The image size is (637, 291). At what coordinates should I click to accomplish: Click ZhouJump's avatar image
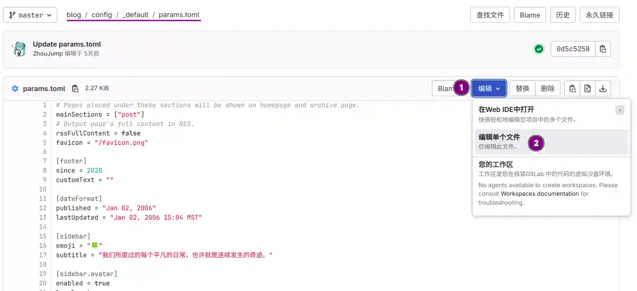tap(19, 49)
